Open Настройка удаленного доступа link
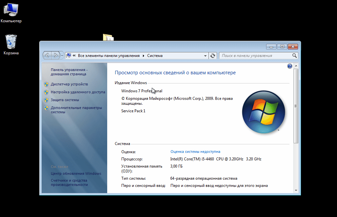Image resolution: width=337 pixels, height=217 pixels. click(78, 92)
